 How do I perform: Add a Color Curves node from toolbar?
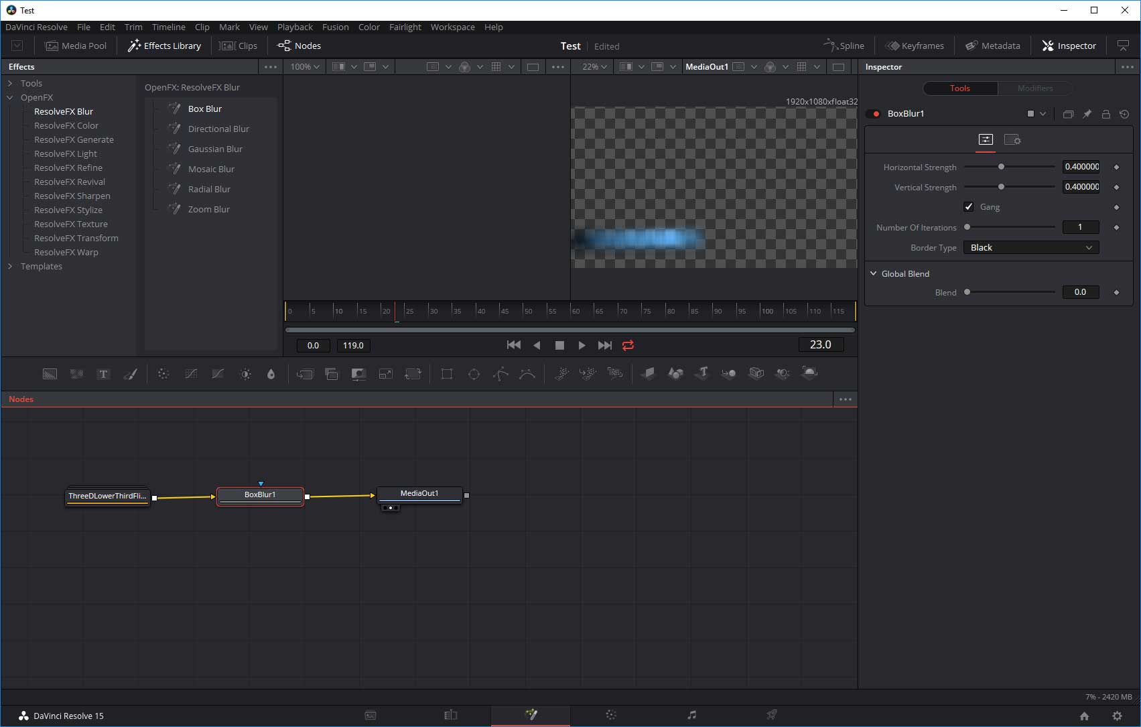pos(191,374)
